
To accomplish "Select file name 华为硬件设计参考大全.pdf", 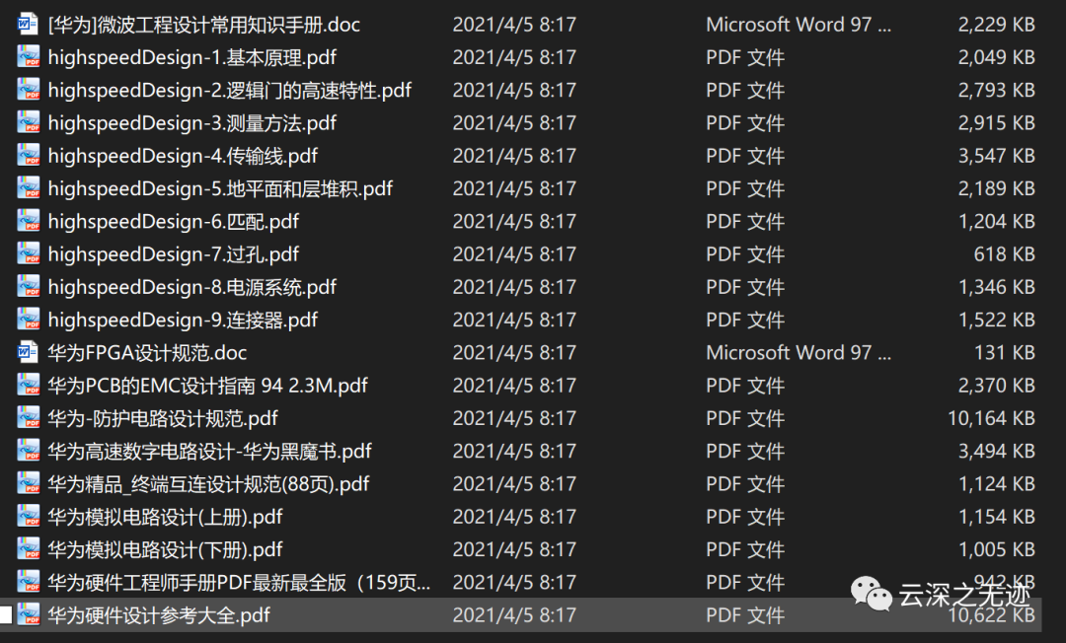I will 158,615.
